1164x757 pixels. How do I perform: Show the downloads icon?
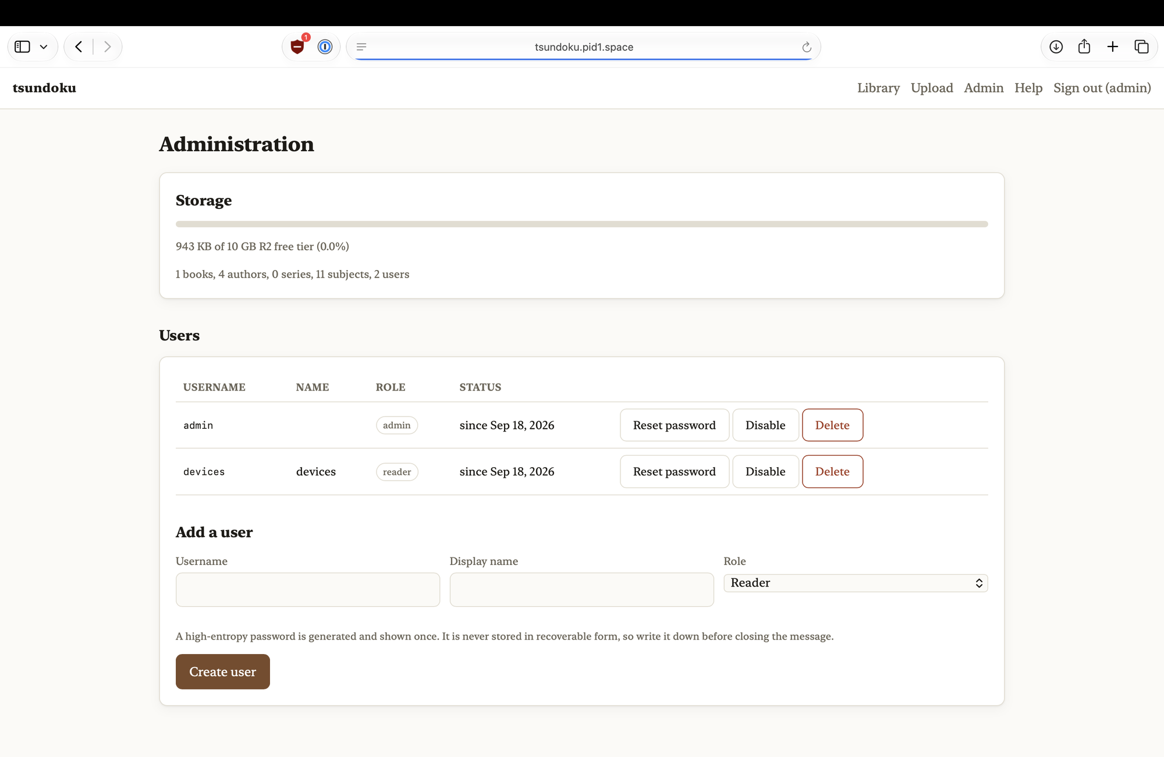1056,47
